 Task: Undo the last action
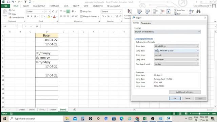(x=13, y=2)
